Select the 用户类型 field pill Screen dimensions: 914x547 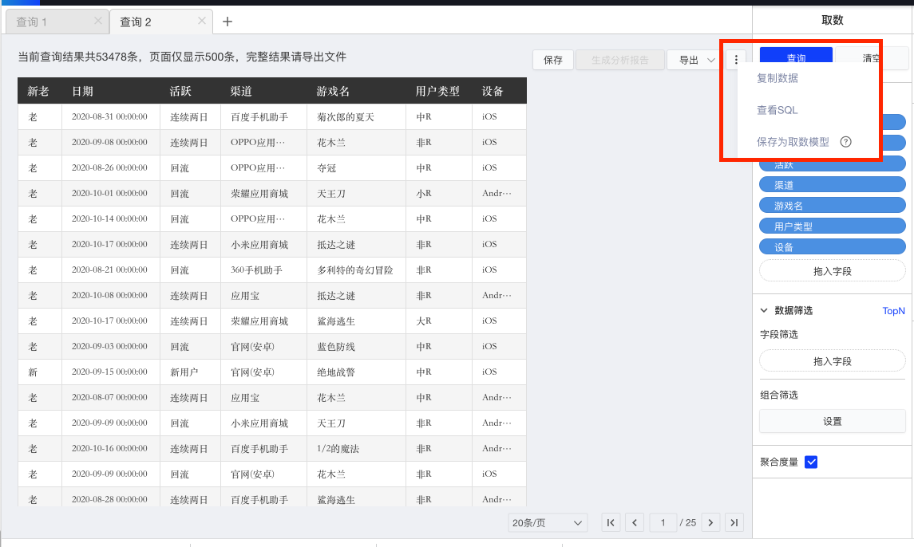coord(832,226)
